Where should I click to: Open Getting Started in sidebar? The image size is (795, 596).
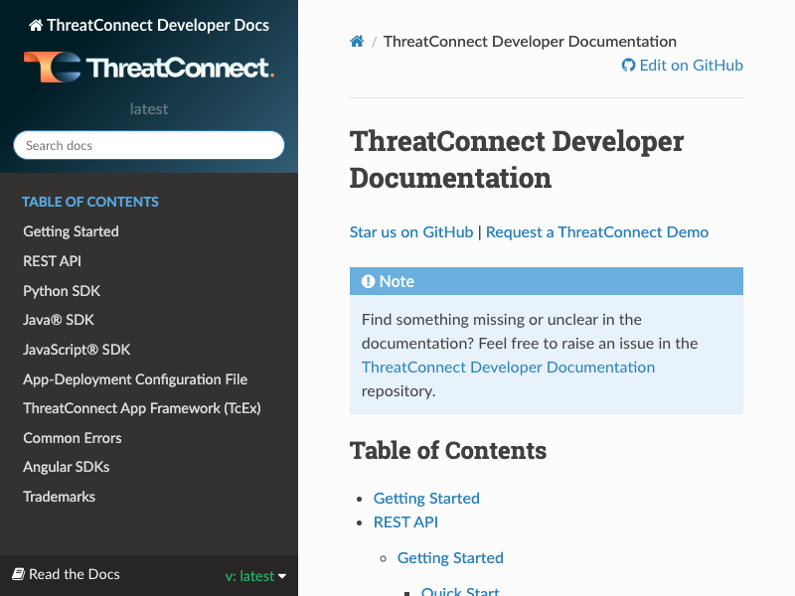click(71, 231)
